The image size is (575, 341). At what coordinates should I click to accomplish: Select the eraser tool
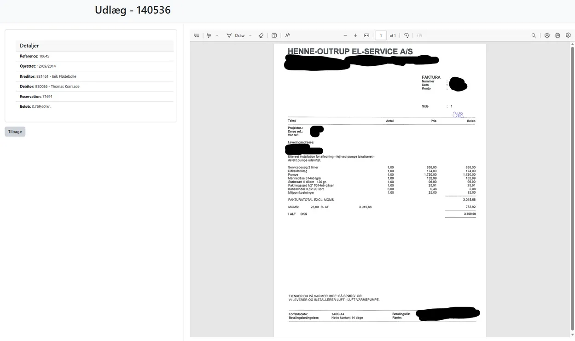pos(261,35)
